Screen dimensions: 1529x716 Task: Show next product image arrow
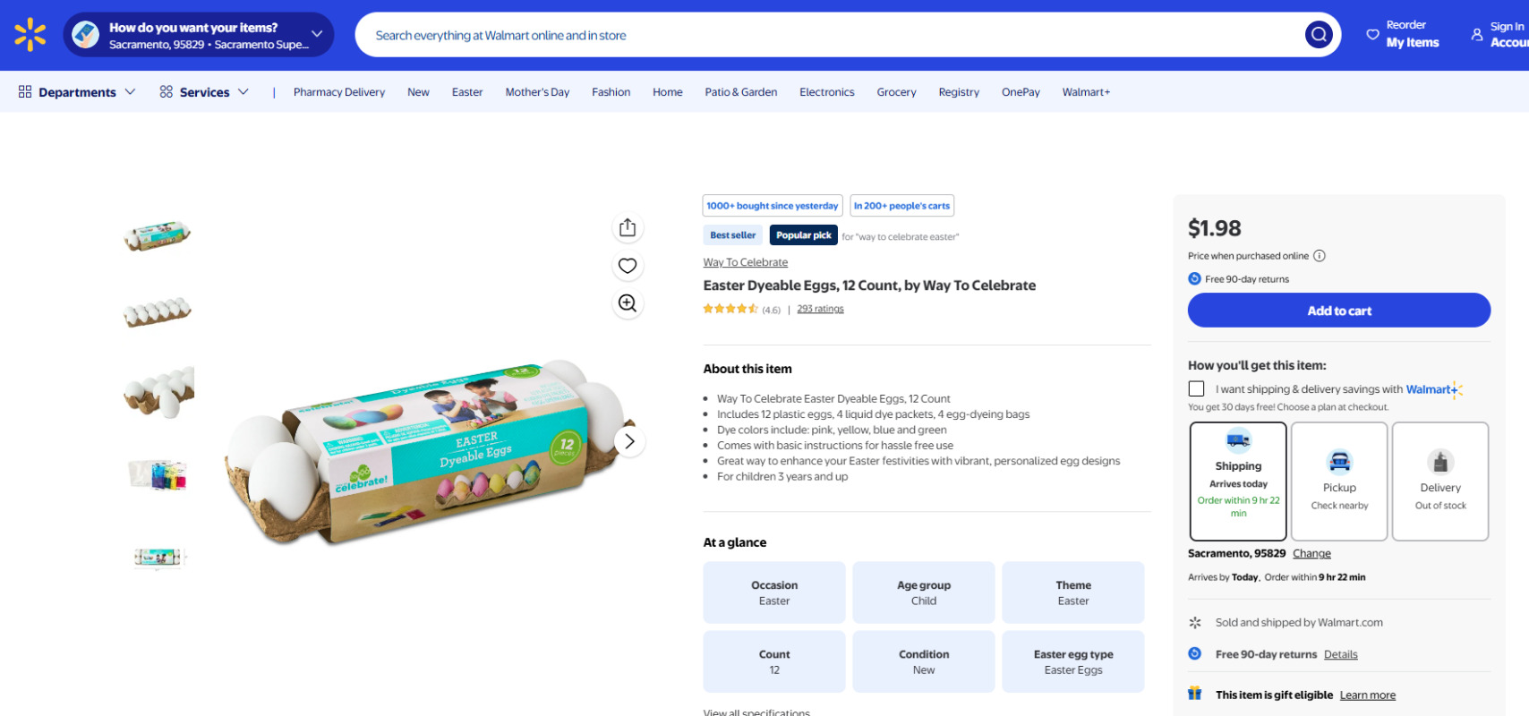tap(629, 441)
